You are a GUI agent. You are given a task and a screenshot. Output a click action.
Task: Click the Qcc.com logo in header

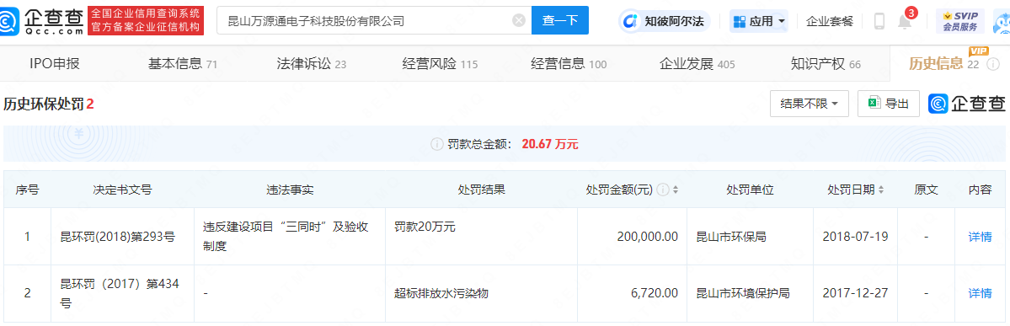[x=42, y=20]
